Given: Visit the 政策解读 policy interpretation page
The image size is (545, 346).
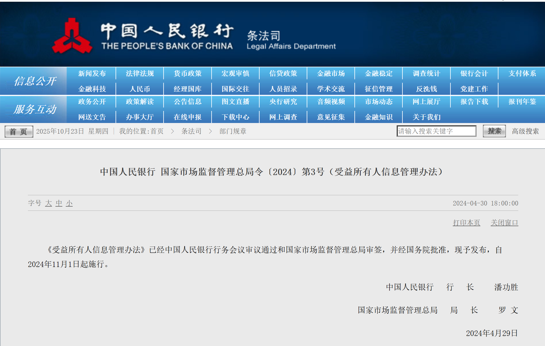Looking at the screenshot, I should tap(139, 102).
